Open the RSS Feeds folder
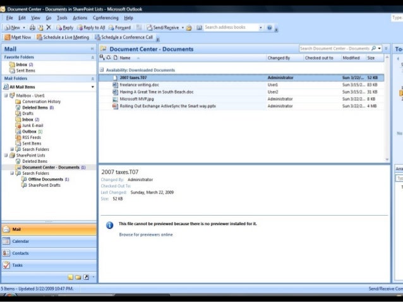Image resolution: width=403 pixels, height=302 pixels. pyautogui.click(x=28, y=137)
